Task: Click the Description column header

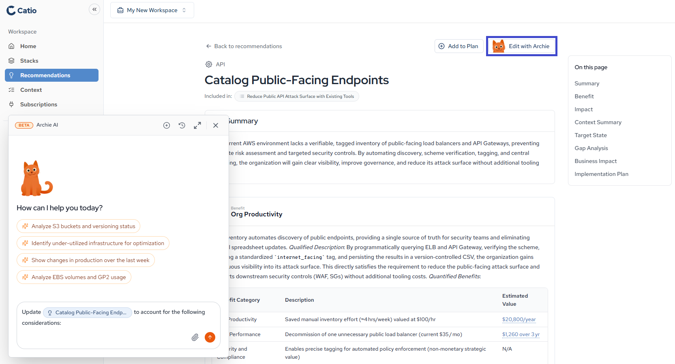Action: [x=299, y=300]
